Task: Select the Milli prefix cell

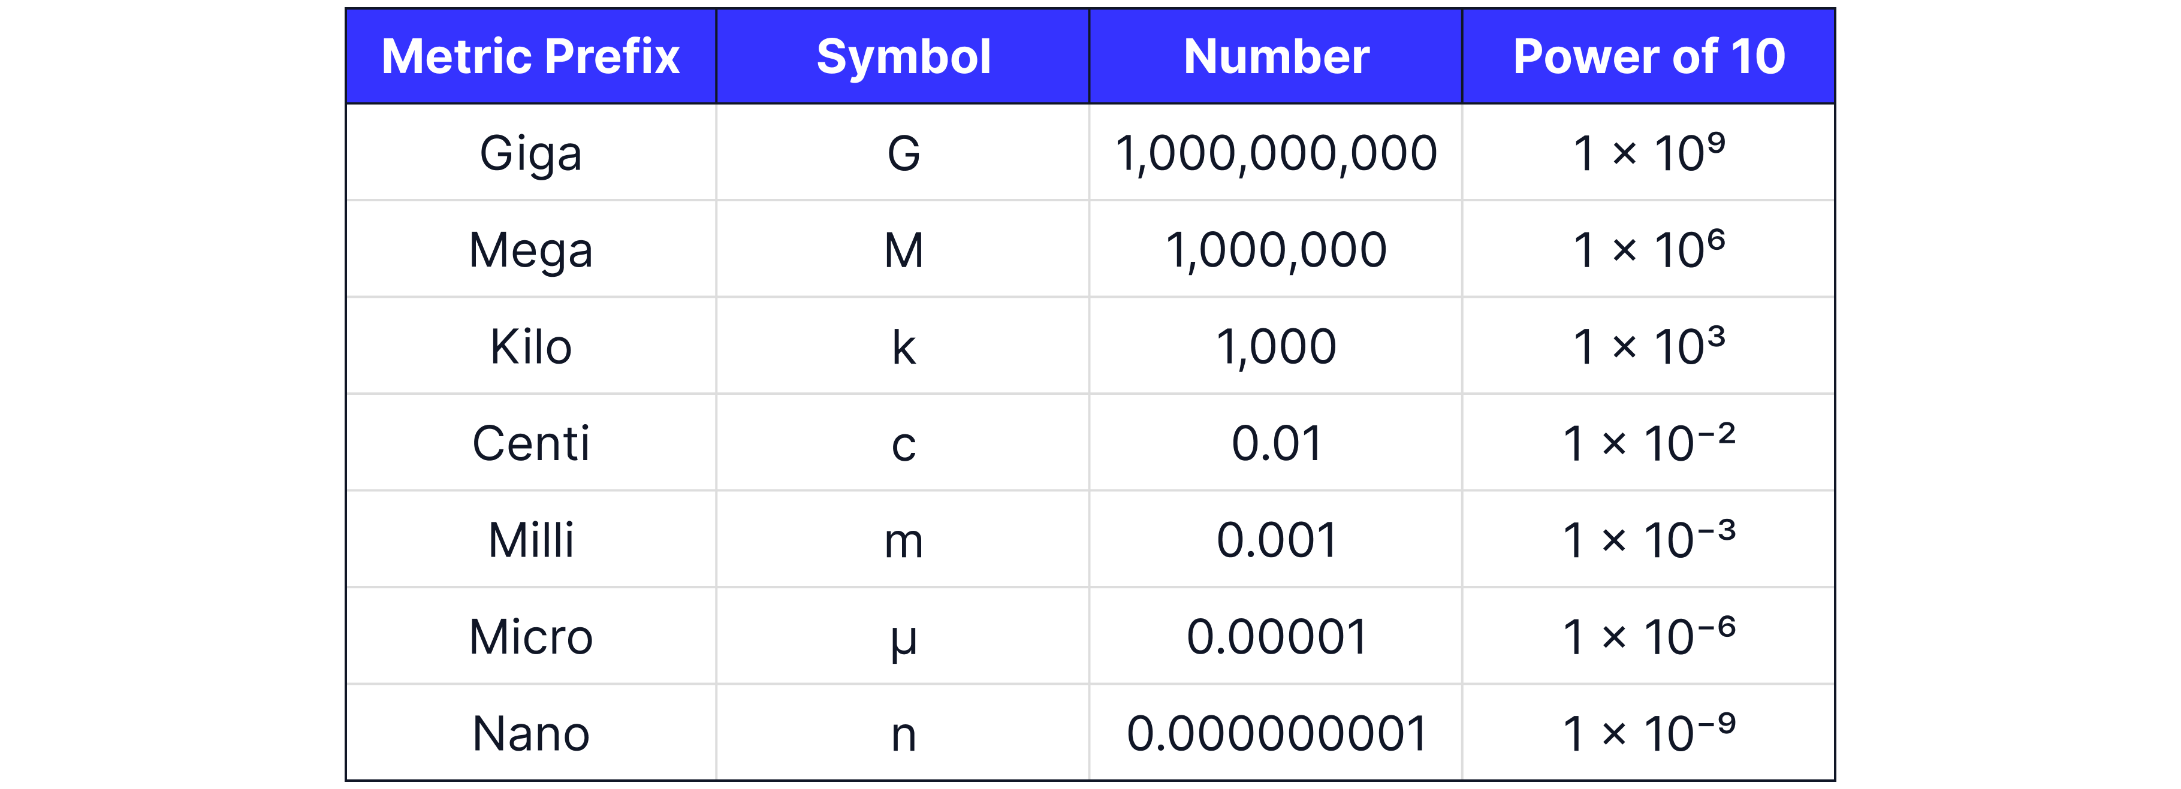Action: point(531,540)
